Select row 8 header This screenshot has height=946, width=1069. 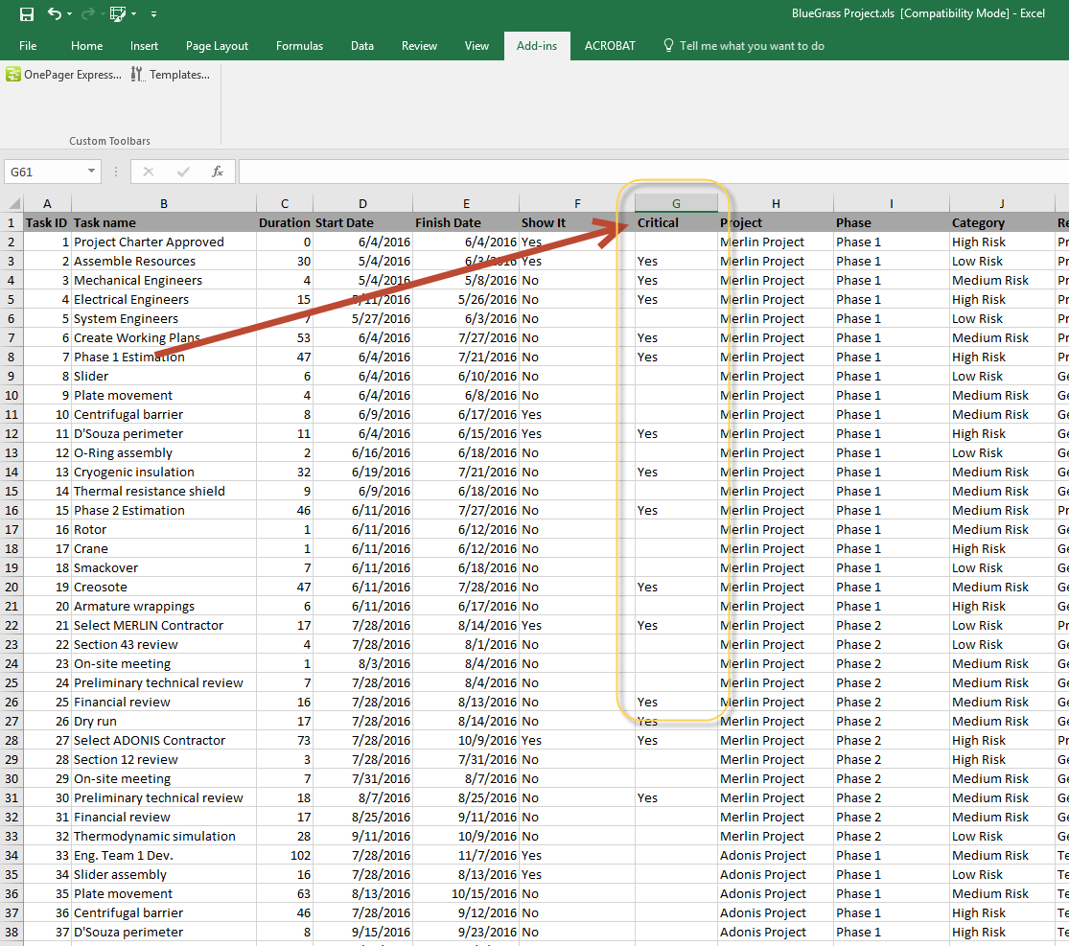(x=11, y=357)
